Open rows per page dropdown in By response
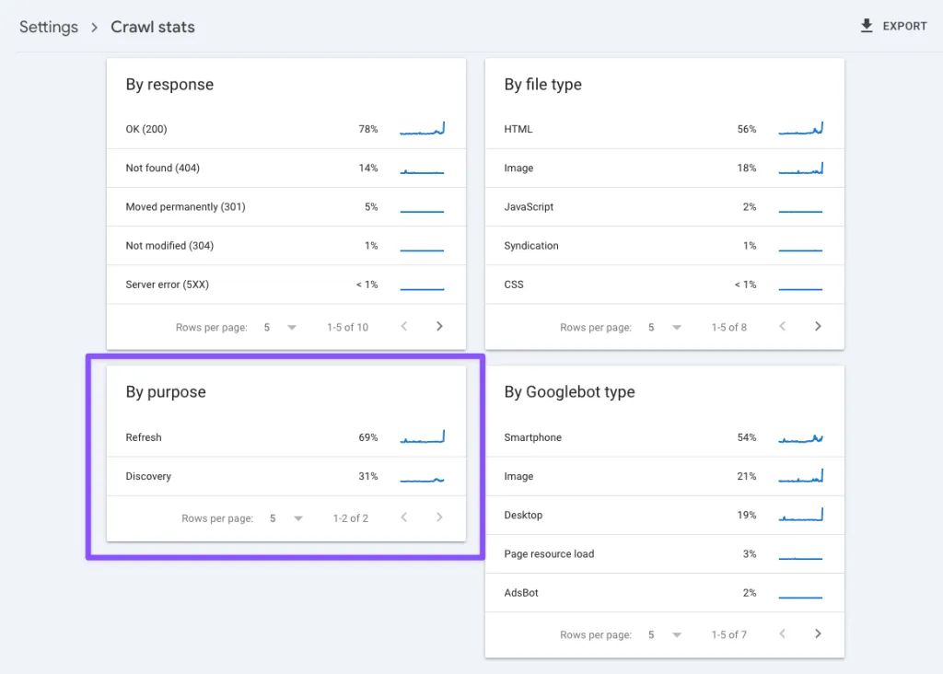 point(281,327)
